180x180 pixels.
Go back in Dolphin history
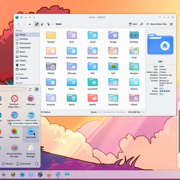point(18,24)
